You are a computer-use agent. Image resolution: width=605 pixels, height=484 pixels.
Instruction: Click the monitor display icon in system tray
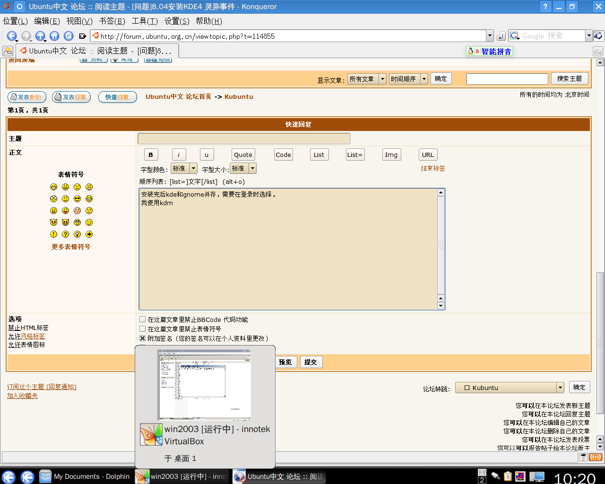coord(536,476)
